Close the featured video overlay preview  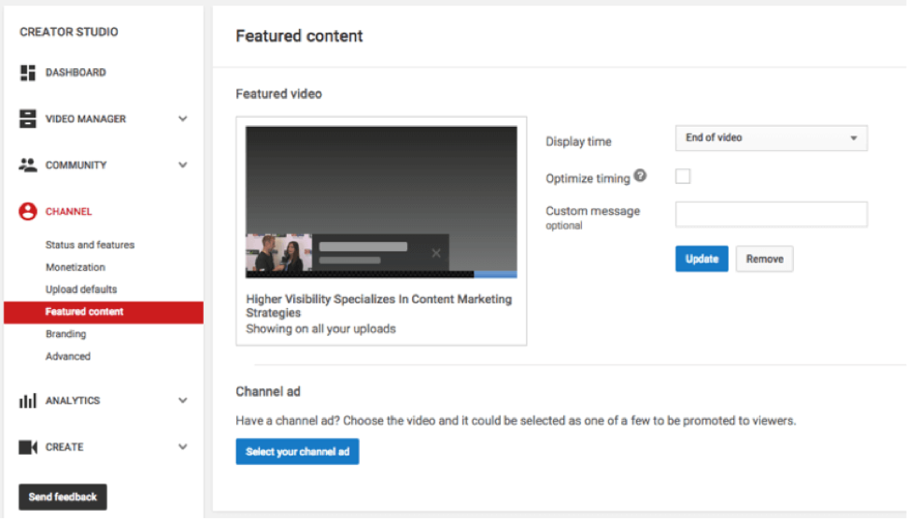coord(435,253)
